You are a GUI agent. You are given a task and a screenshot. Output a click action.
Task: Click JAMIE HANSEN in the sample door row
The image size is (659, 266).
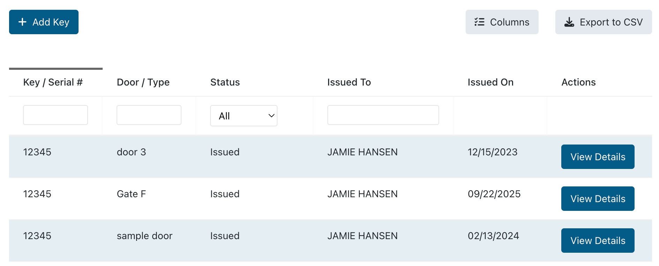coord(362,236)
